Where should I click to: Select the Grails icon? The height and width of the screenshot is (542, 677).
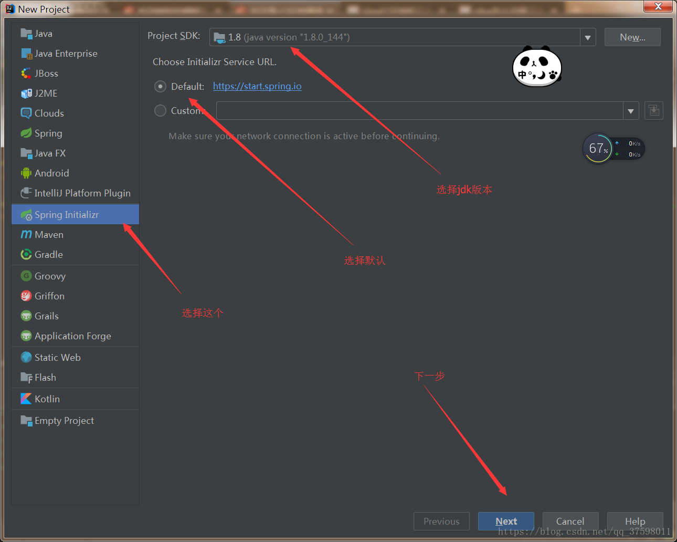coord(26,316)
